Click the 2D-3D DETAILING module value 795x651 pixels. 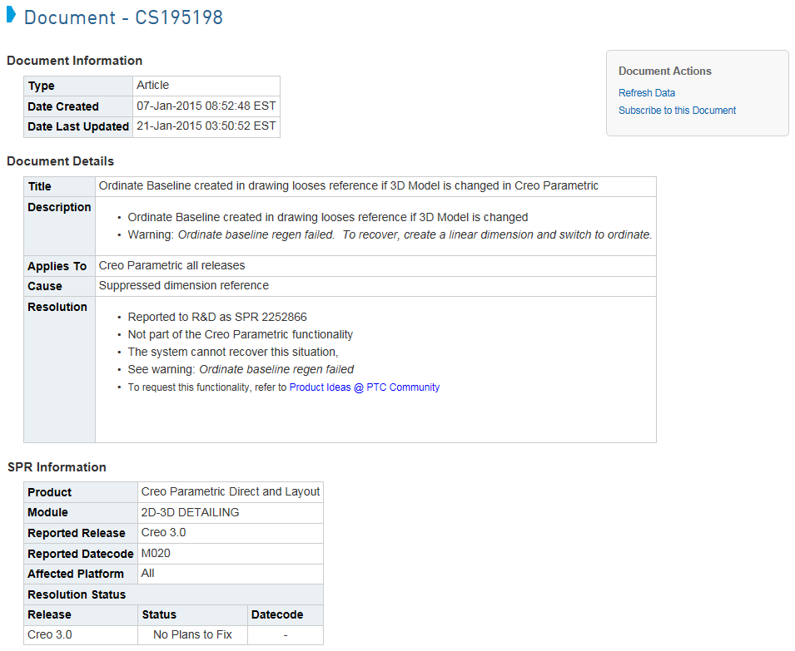190,512
